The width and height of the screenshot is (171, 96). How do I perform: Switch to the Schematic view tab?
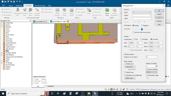coord(50,86)
